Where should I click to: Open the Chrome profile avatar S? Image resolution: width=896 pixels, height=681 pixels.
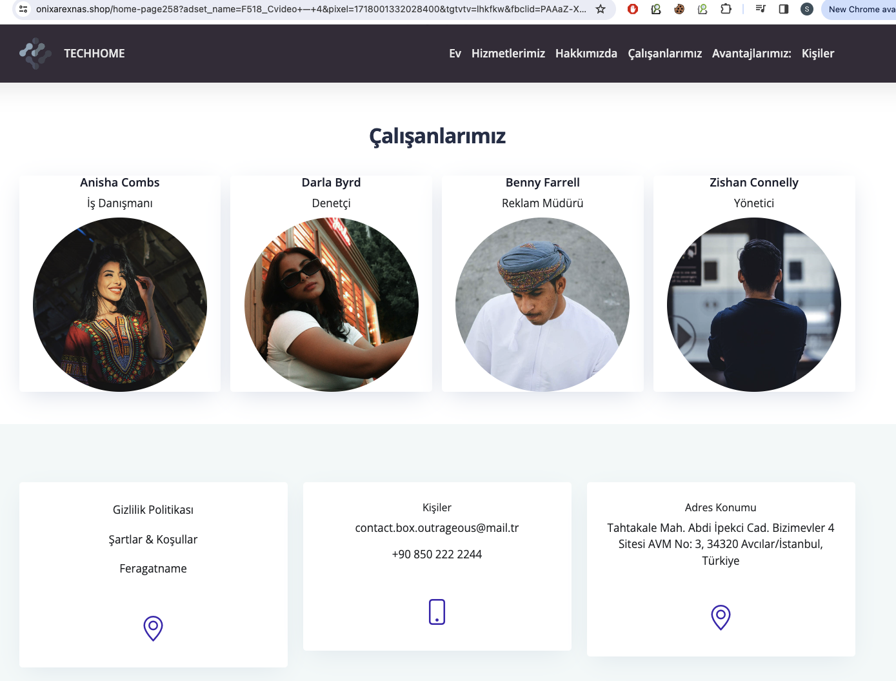point(807,9)
